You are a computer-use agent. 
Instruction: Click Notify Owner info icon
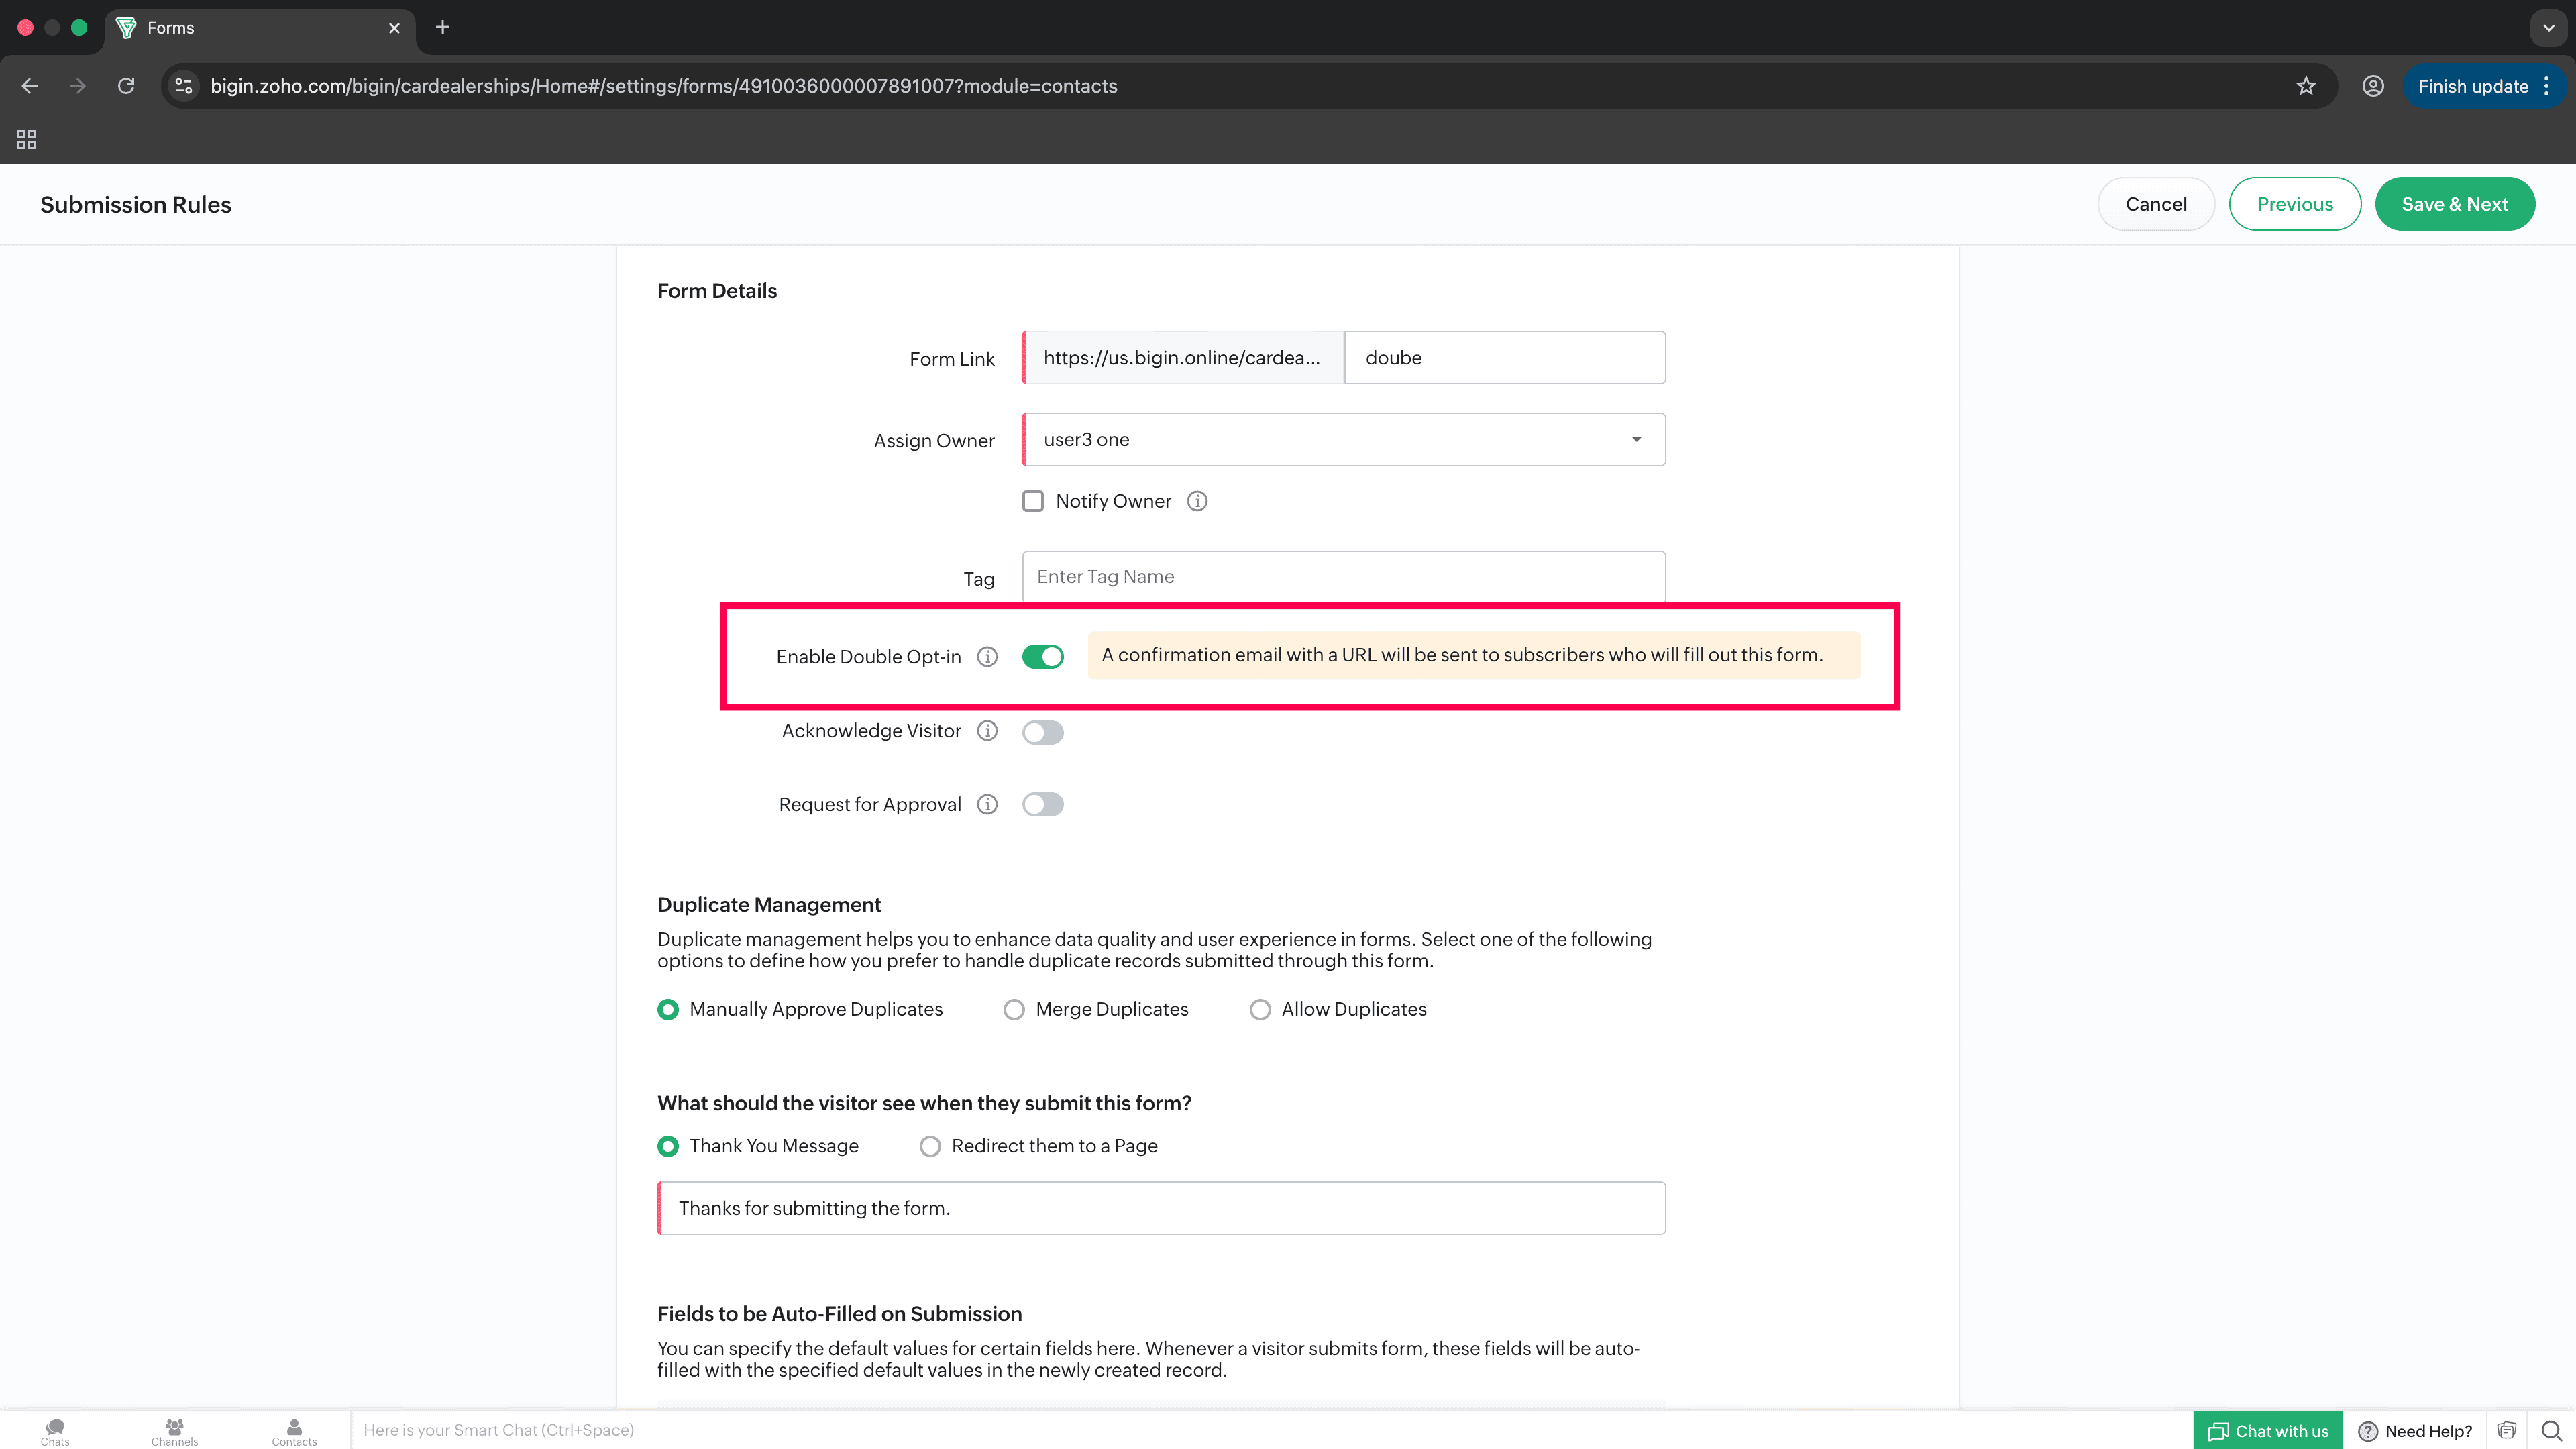pyautogui.click(x=1197, y=501)
